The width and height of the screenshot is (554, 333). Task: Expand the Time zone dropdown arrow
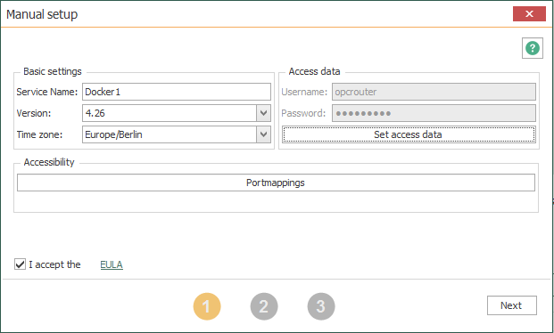pyautogui.click(x=263, y=134)
